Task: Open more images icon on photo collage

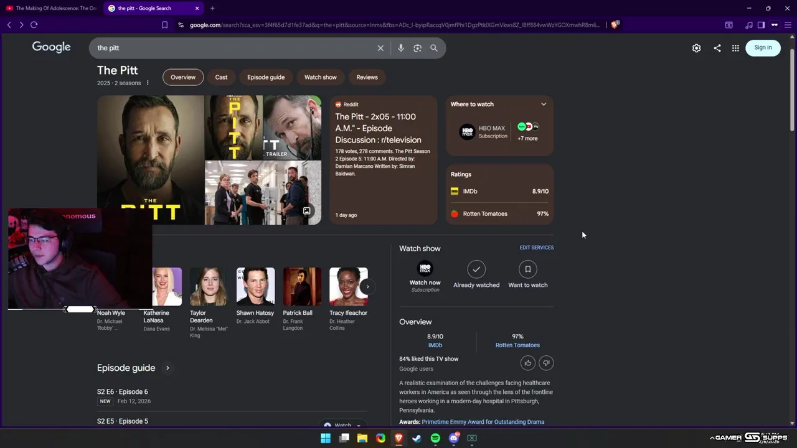Action: click(x=306, y=211)
